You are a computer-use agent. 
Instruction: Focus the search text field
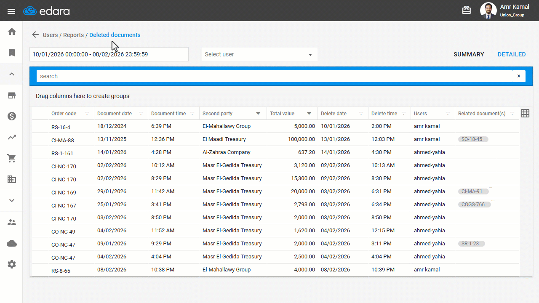coord(275,76)
